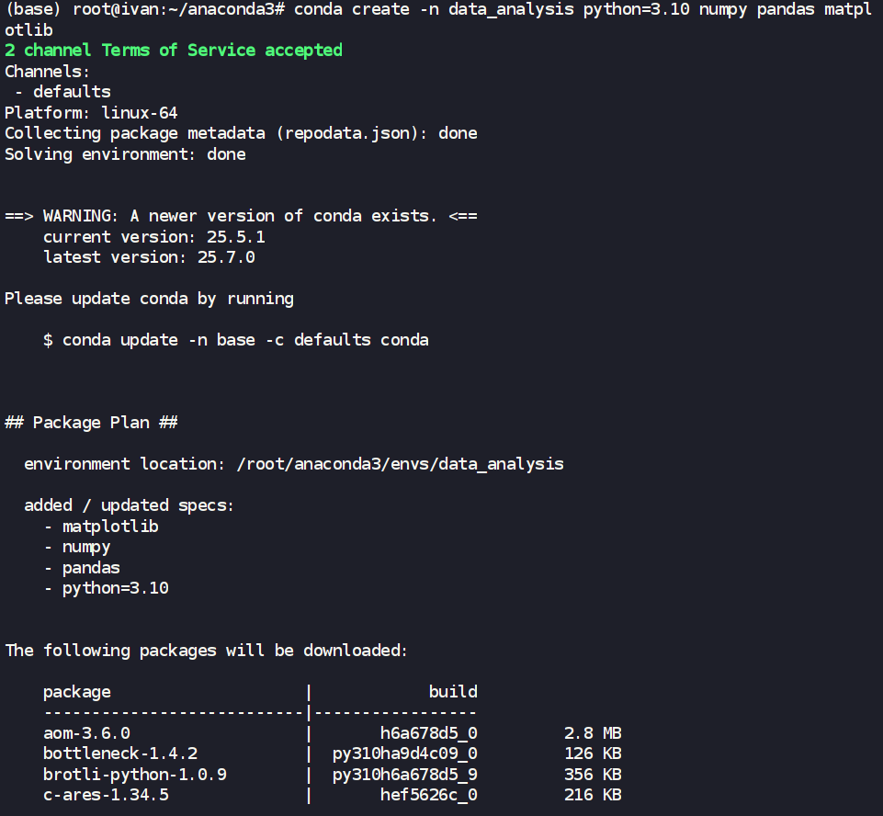This screenshot has width=883, height=816.
Task: Click pandas in the added specs list
Action: click(x=91, y=568)
